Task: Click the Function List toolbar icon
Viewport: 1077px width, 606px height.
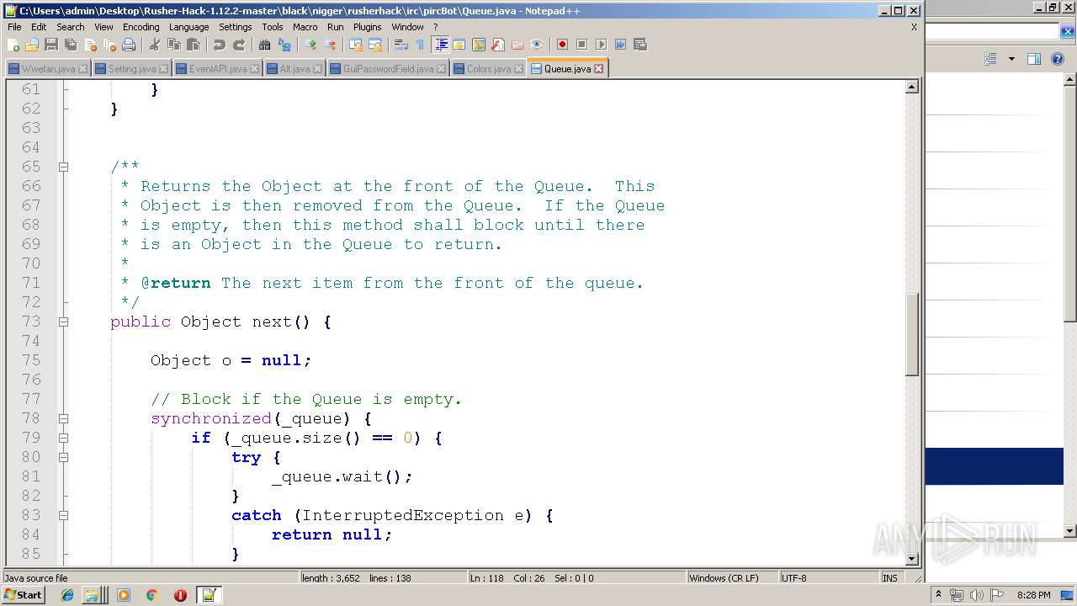Action: (498, 45)
